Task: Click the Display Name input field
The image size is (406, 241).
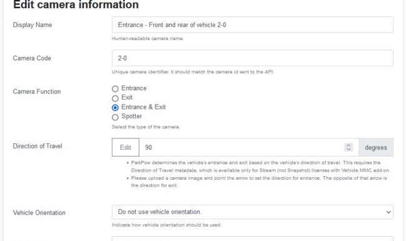Action: [252, 24]
